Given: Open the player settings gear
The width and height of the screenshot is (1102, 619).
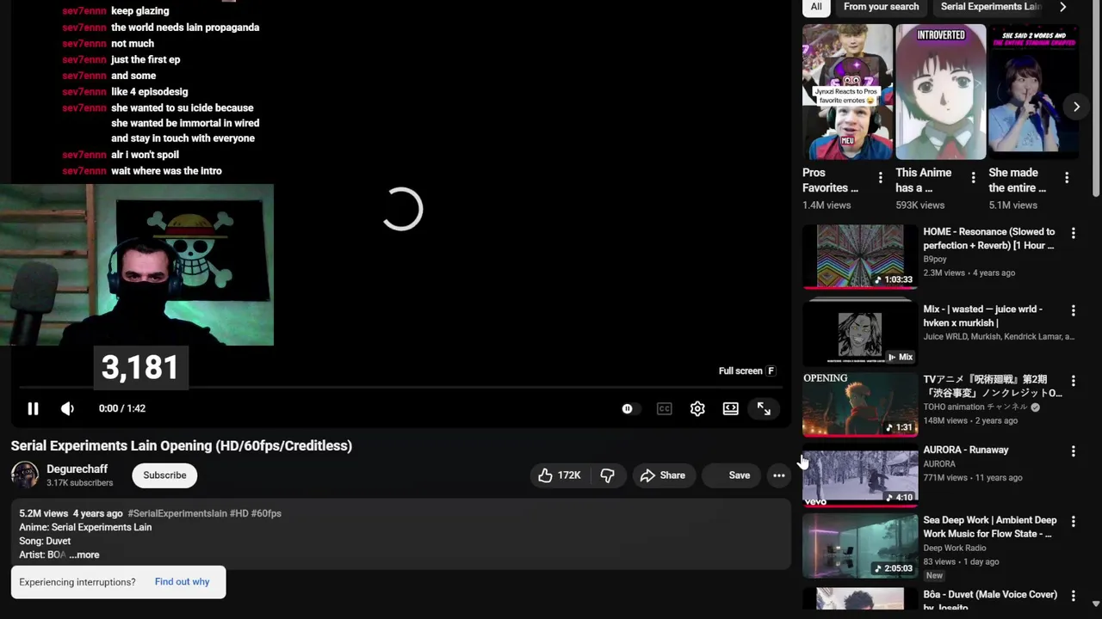Looking at the screenshot, I should coord(697,408).
